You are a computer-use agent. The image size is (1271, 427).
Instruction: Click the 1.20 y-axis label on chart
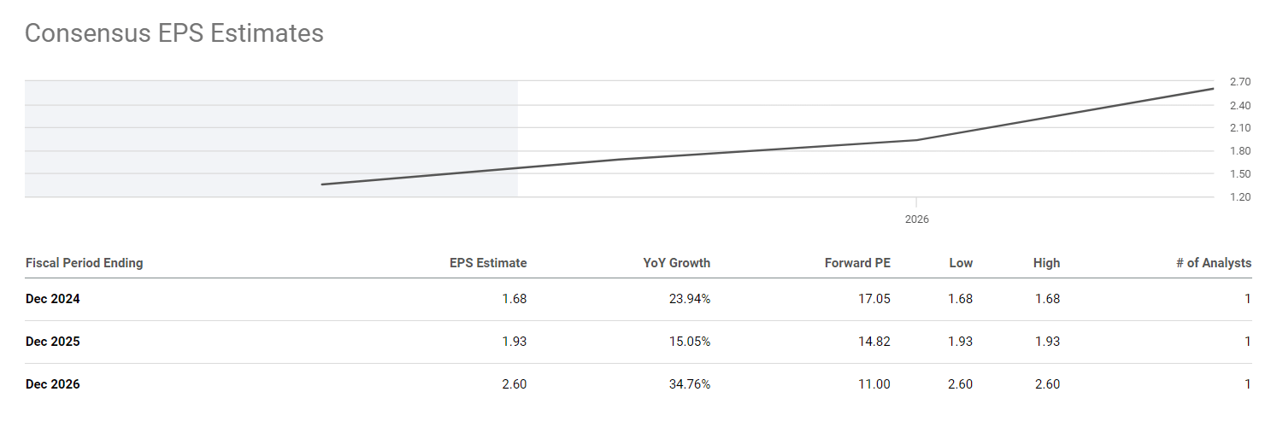(x=1240, y=197)
